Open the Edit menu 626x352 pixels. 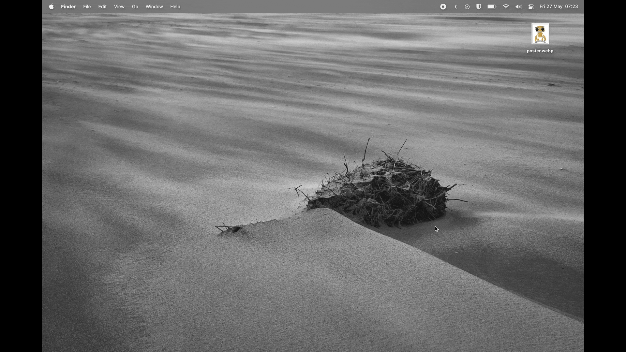[102, 7]
